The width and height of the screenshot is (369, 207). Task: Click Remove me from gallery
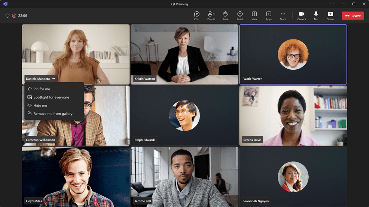[53, 114]
